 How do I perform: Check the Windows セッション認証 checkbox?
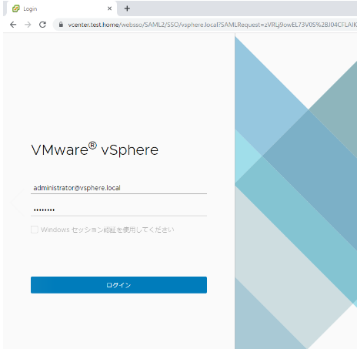click(x=35, y=230)
